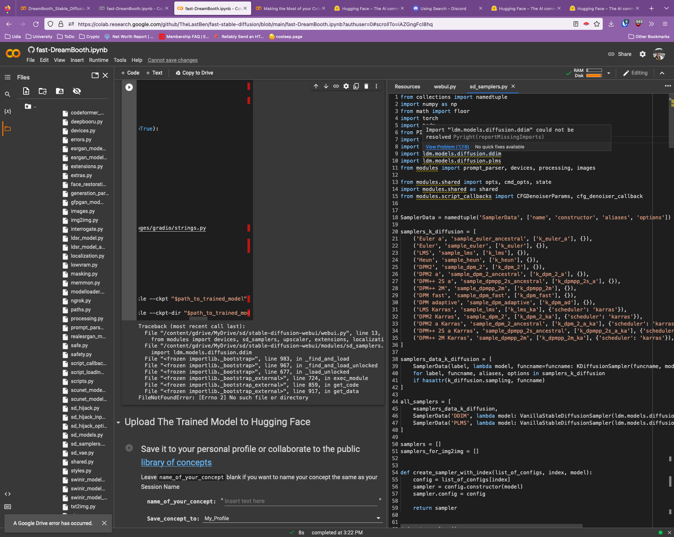The image size is (674, 537).
Task: Close the sd_samplers.py tab
Action: [x=513, y=86]
